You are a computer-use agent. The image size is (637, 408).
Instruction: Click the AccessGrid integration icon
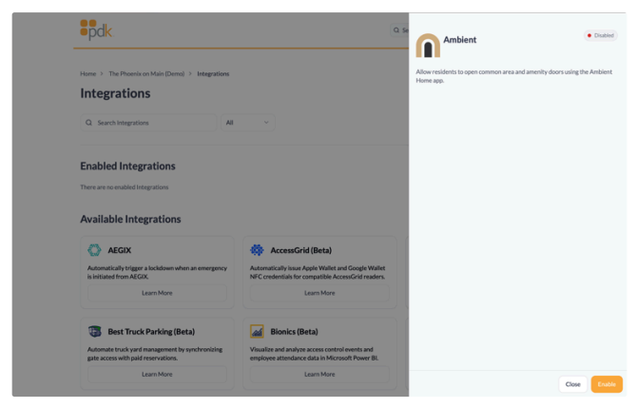pos(257,250)
